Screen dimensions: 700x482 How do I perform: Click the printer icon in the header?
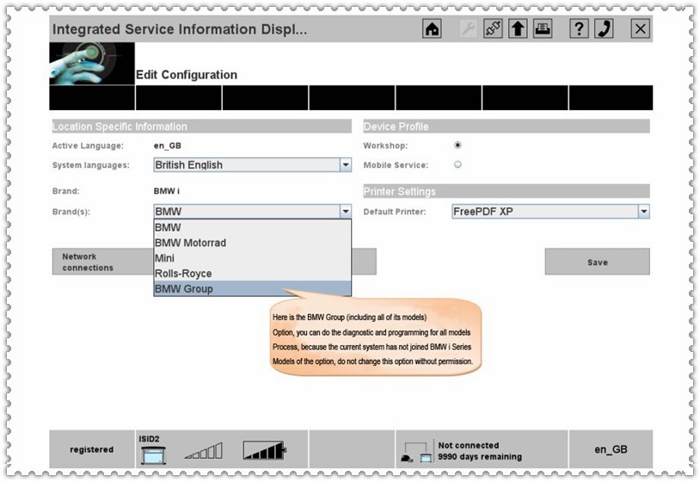pyautogui.click(x=543, y=29)
